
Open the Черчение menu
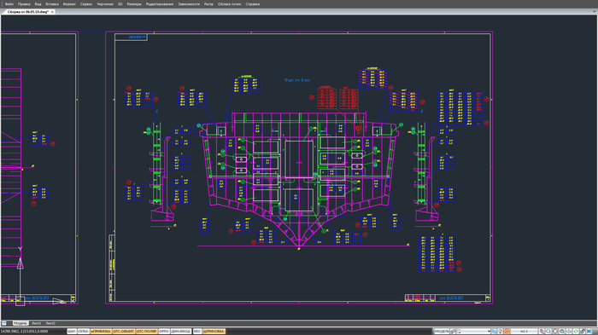pyautogui.click(x=105, y=4)
